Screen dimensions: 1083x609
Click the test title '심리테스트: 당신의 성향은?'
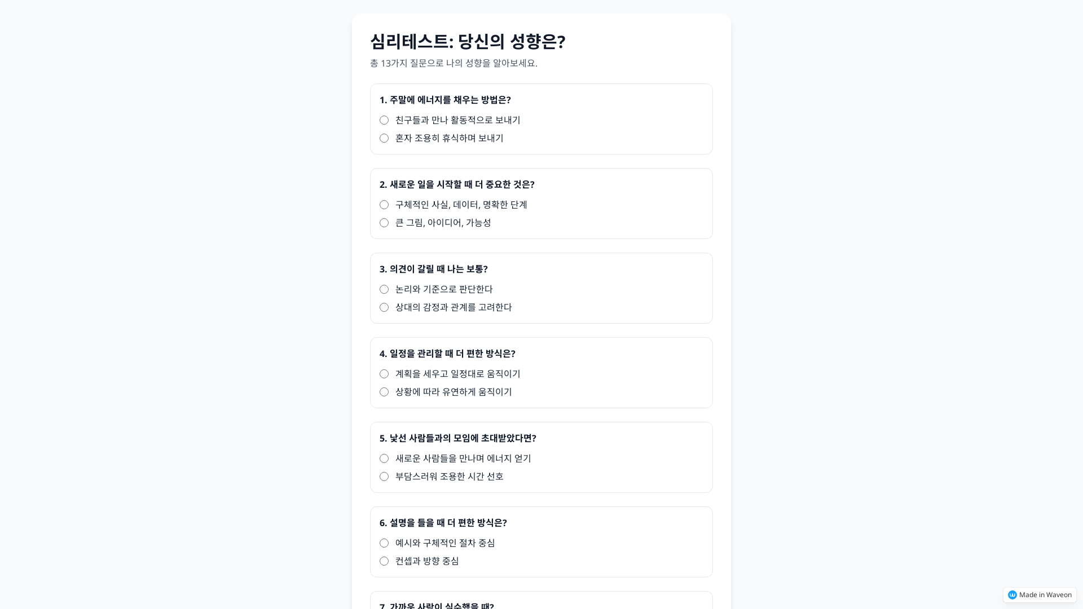point(467,42)
